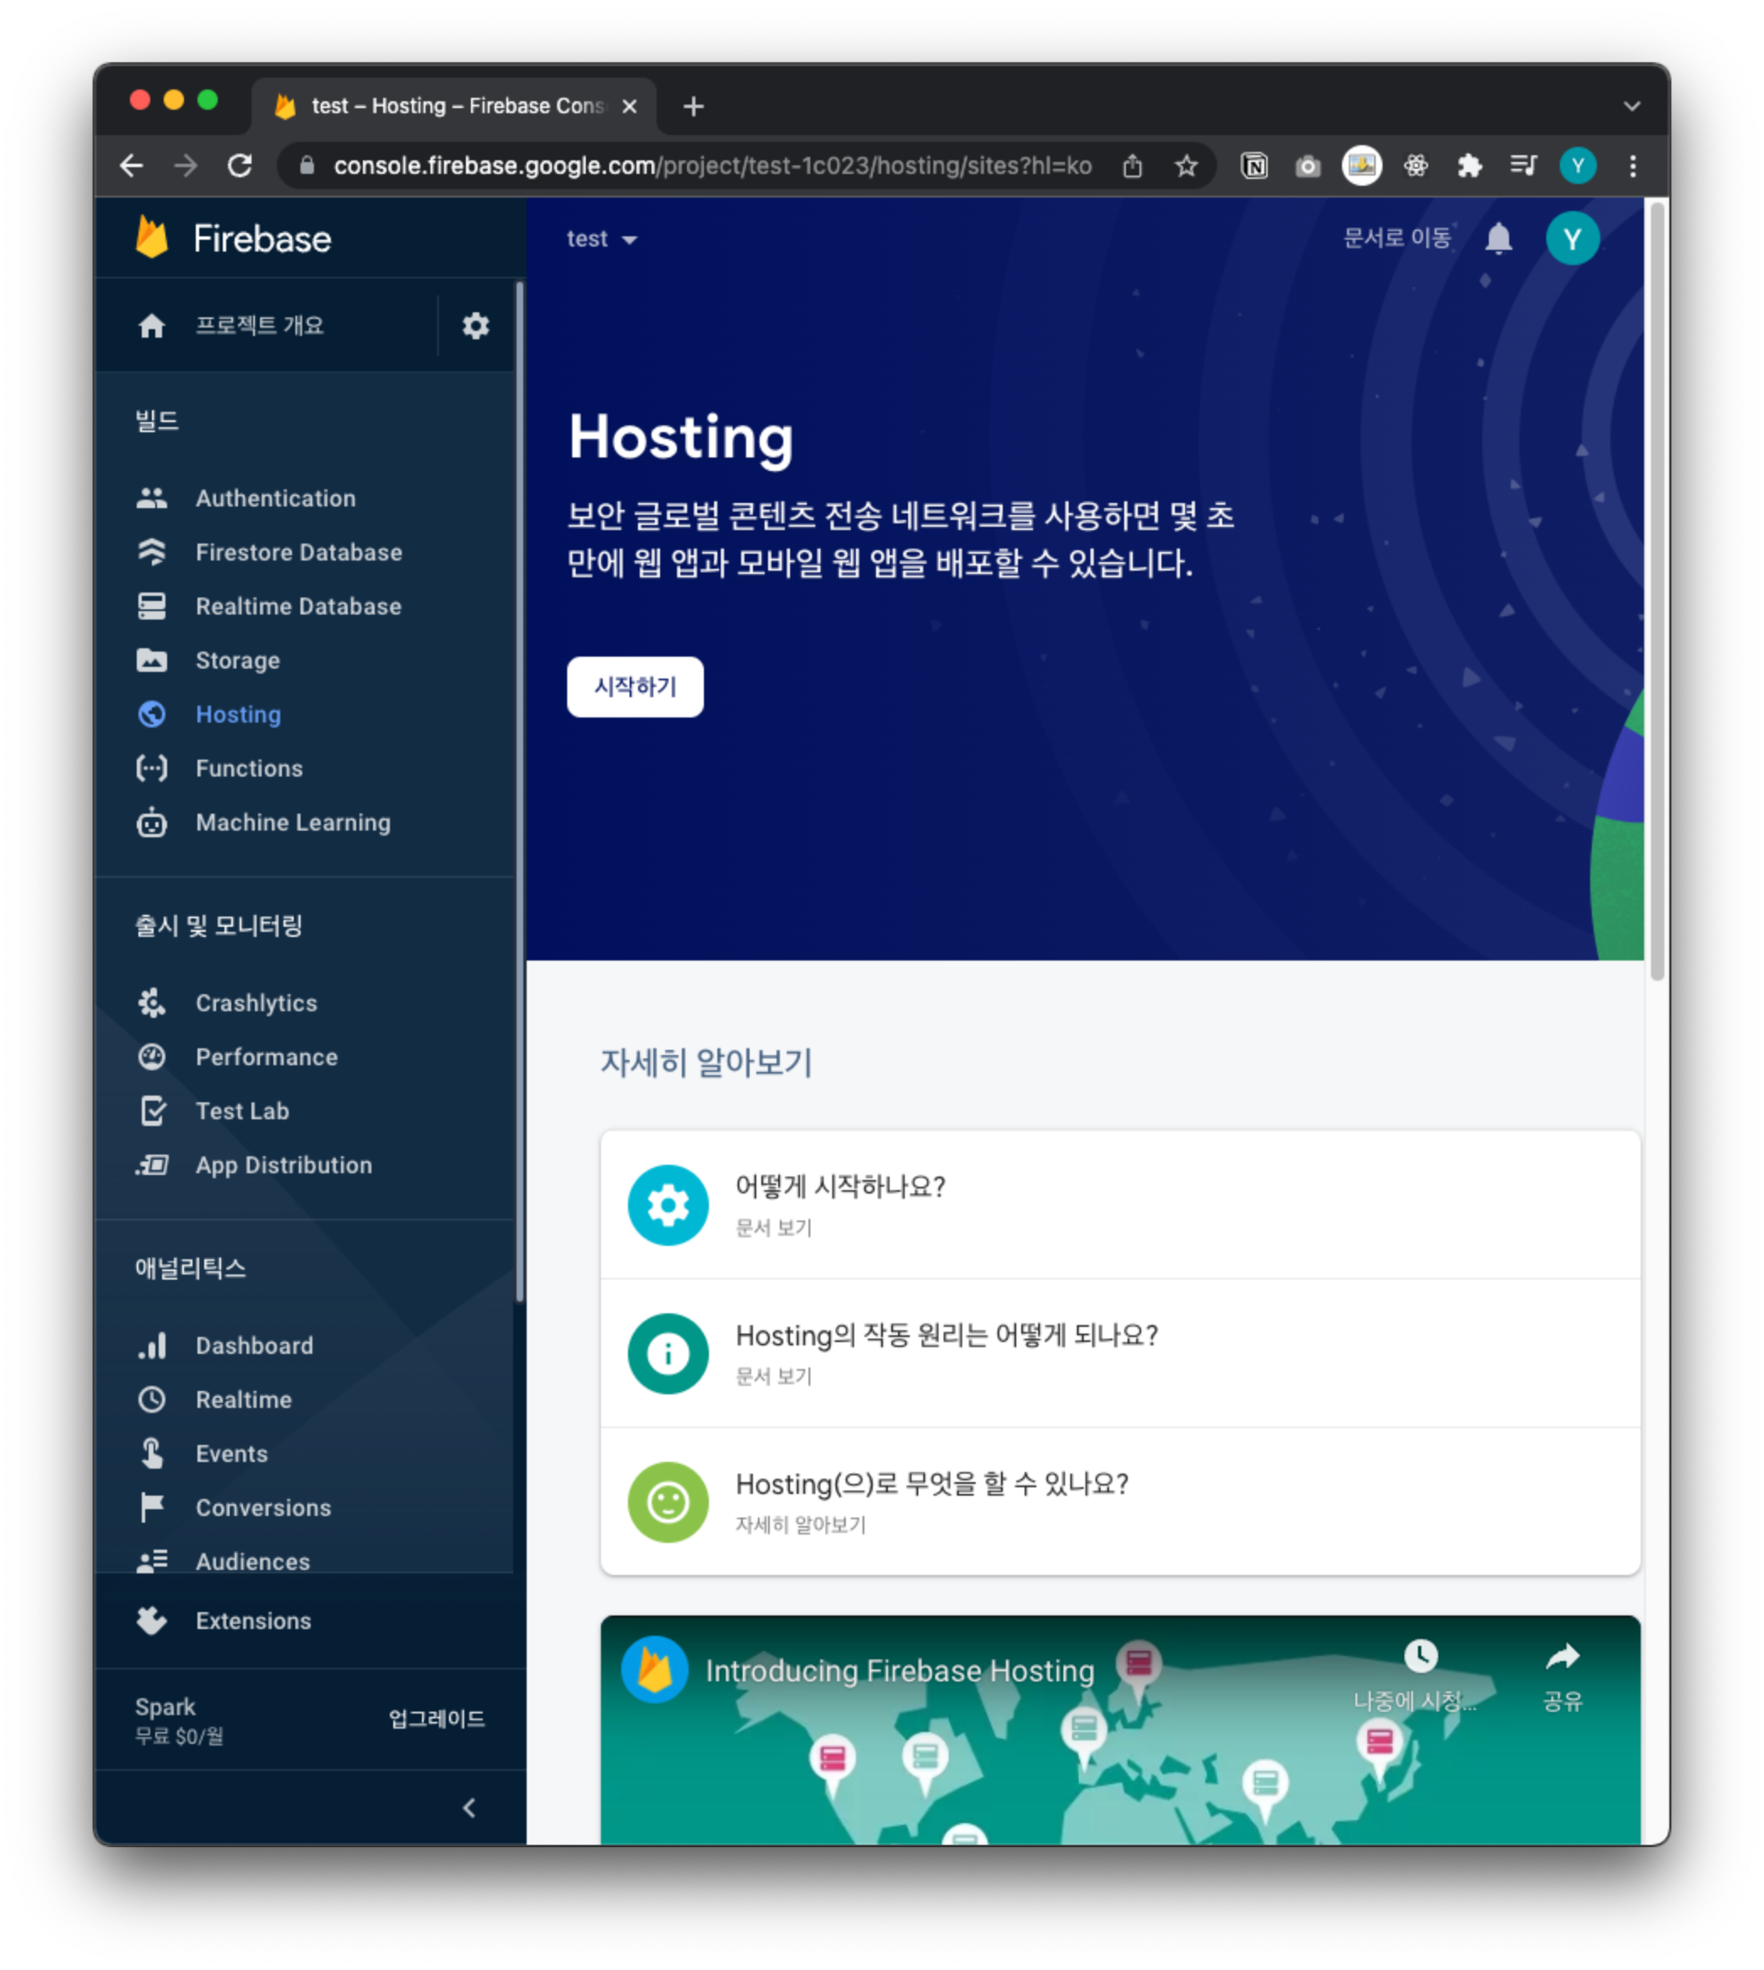Open the Chrome extensions puzzle icon
The height and width of the screenshot is (1970, 1764).
[1469, 165]
